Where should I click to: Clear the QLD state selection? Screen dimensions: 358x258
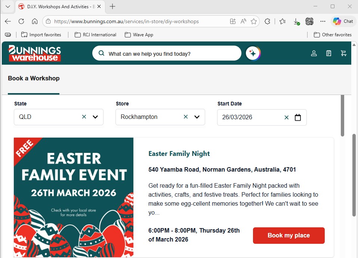pos(84,117)
